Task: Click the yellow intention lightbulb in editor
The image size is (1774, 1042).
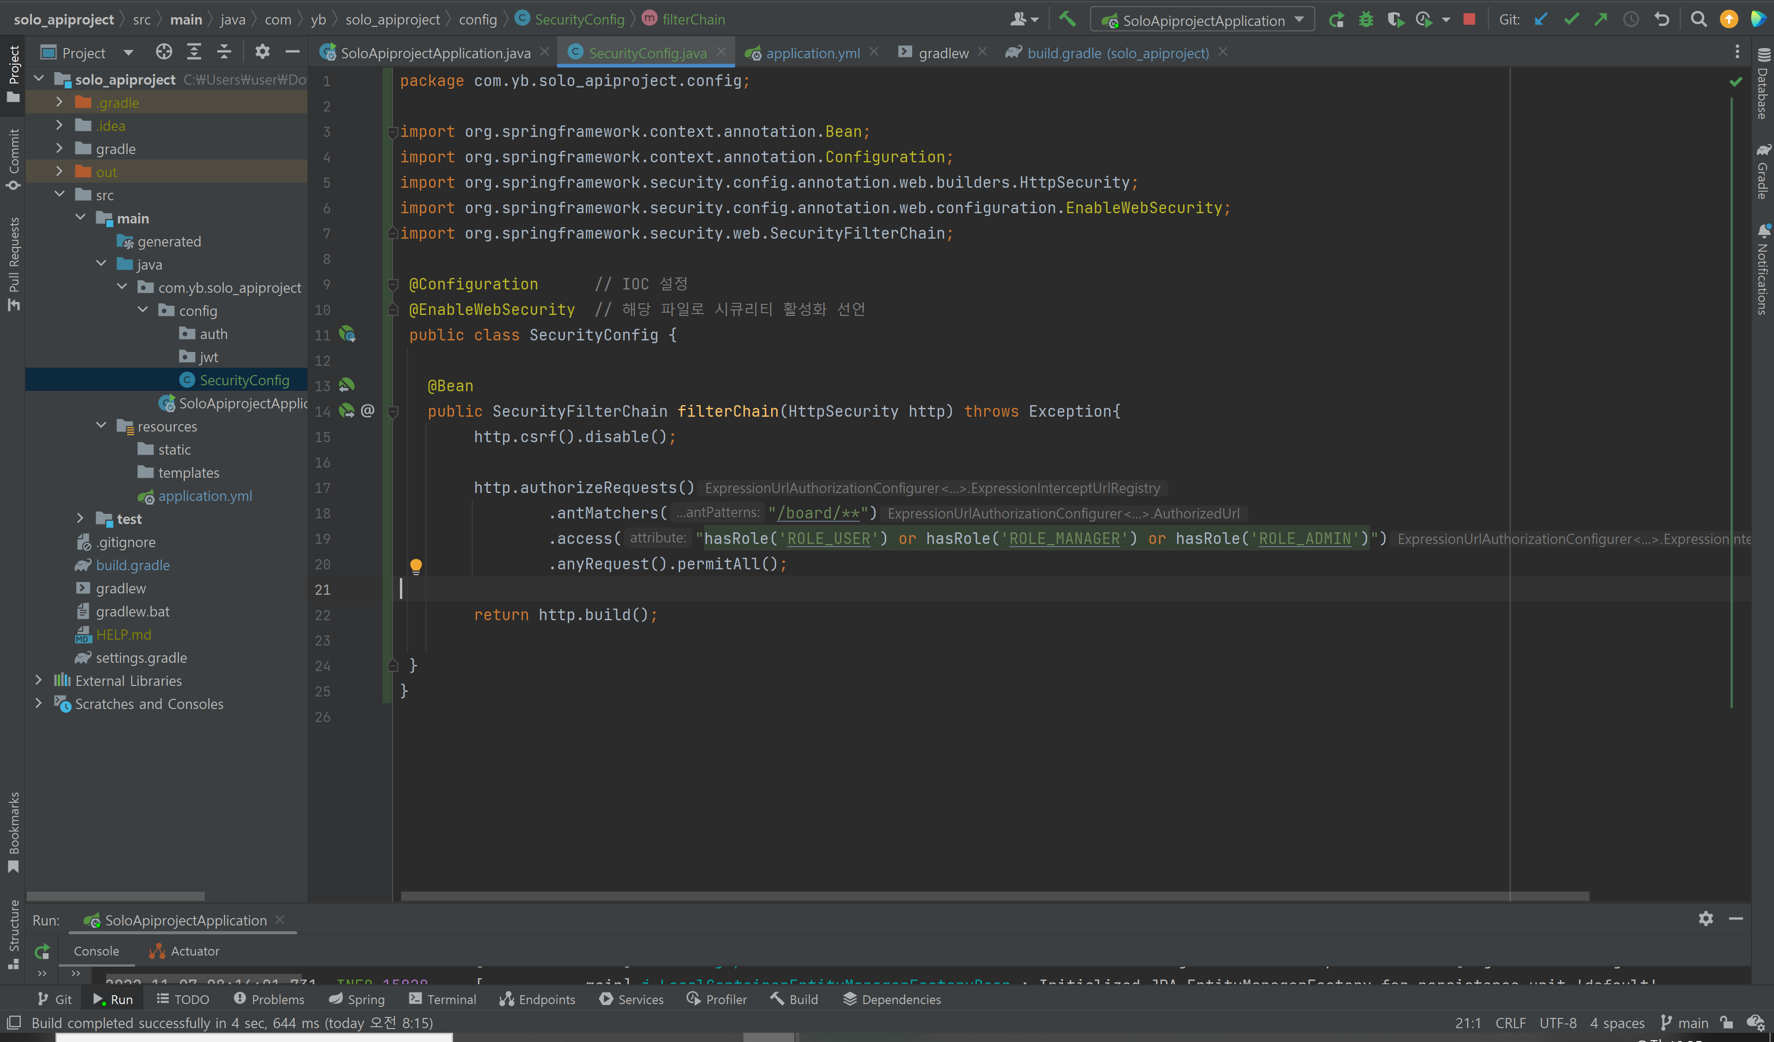Action: coord(415,565)
